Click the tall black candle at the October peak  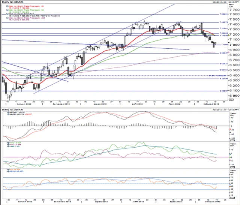pos(202,27)
